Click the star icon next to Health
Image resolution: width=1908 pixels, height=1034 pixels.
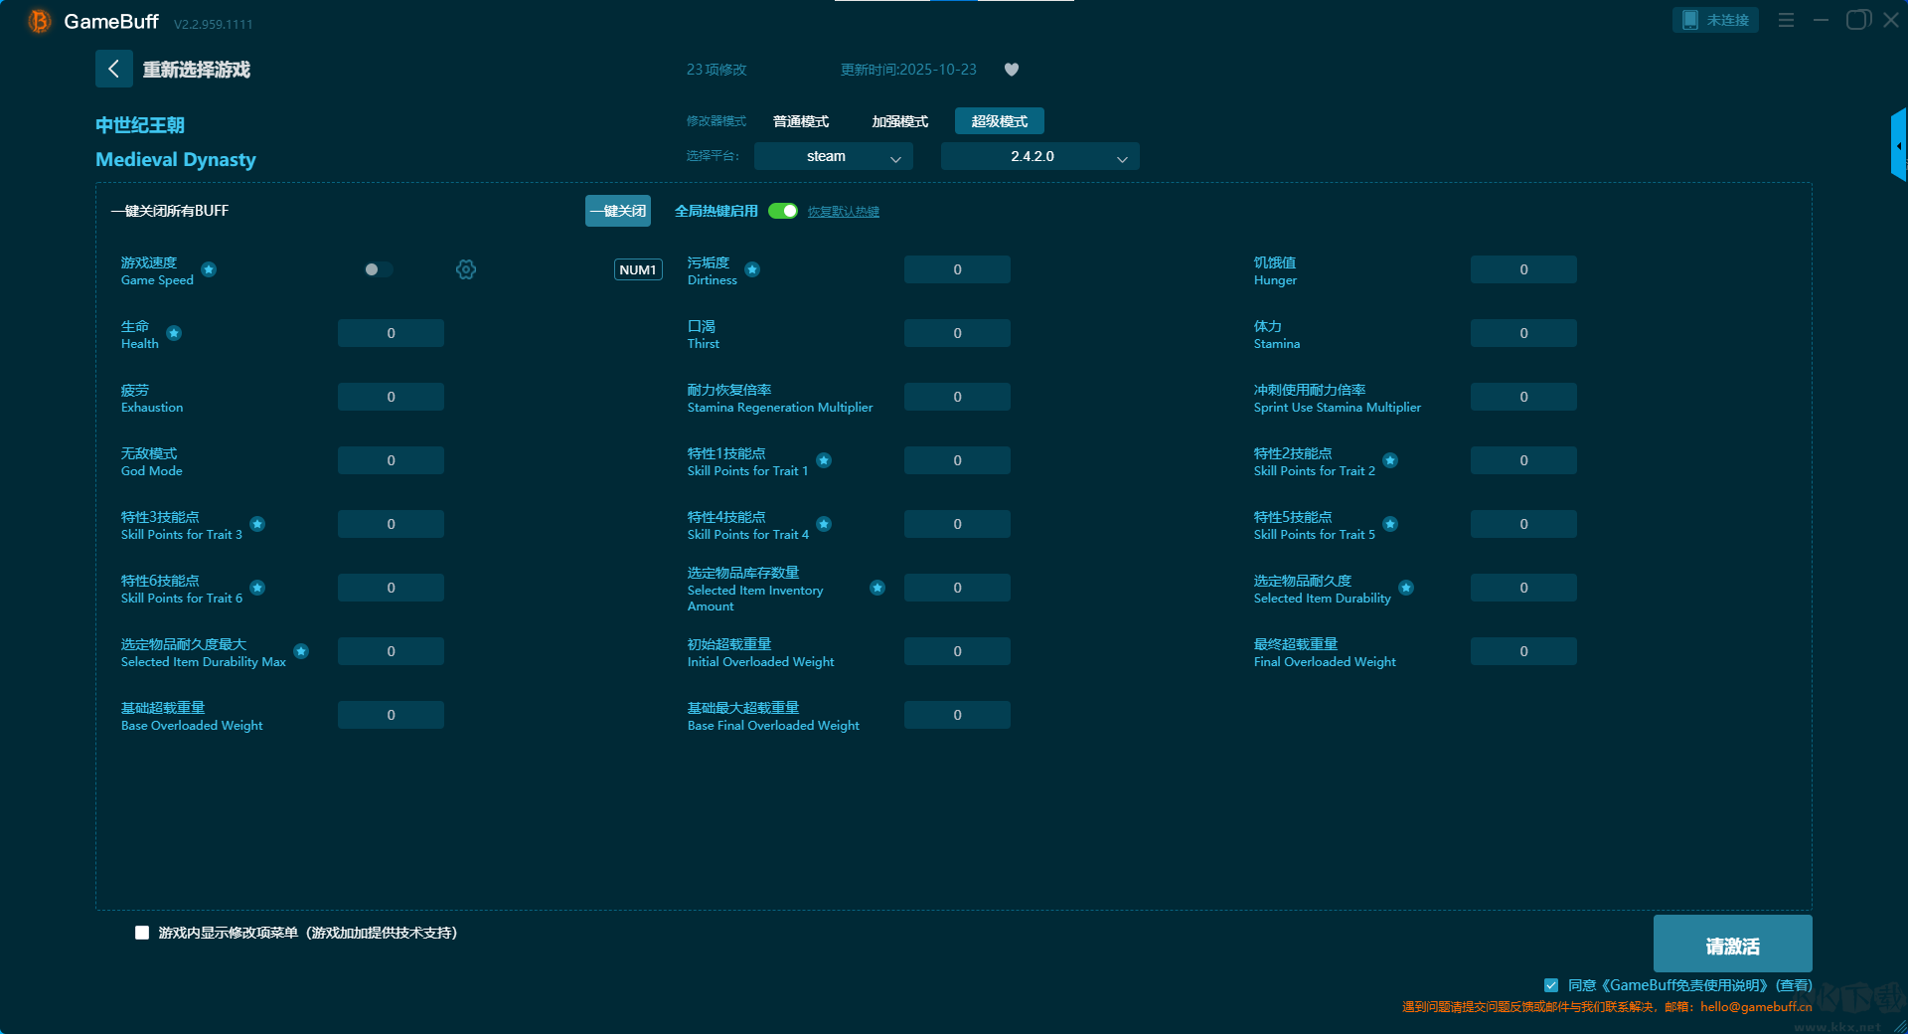tap(174, 333)
